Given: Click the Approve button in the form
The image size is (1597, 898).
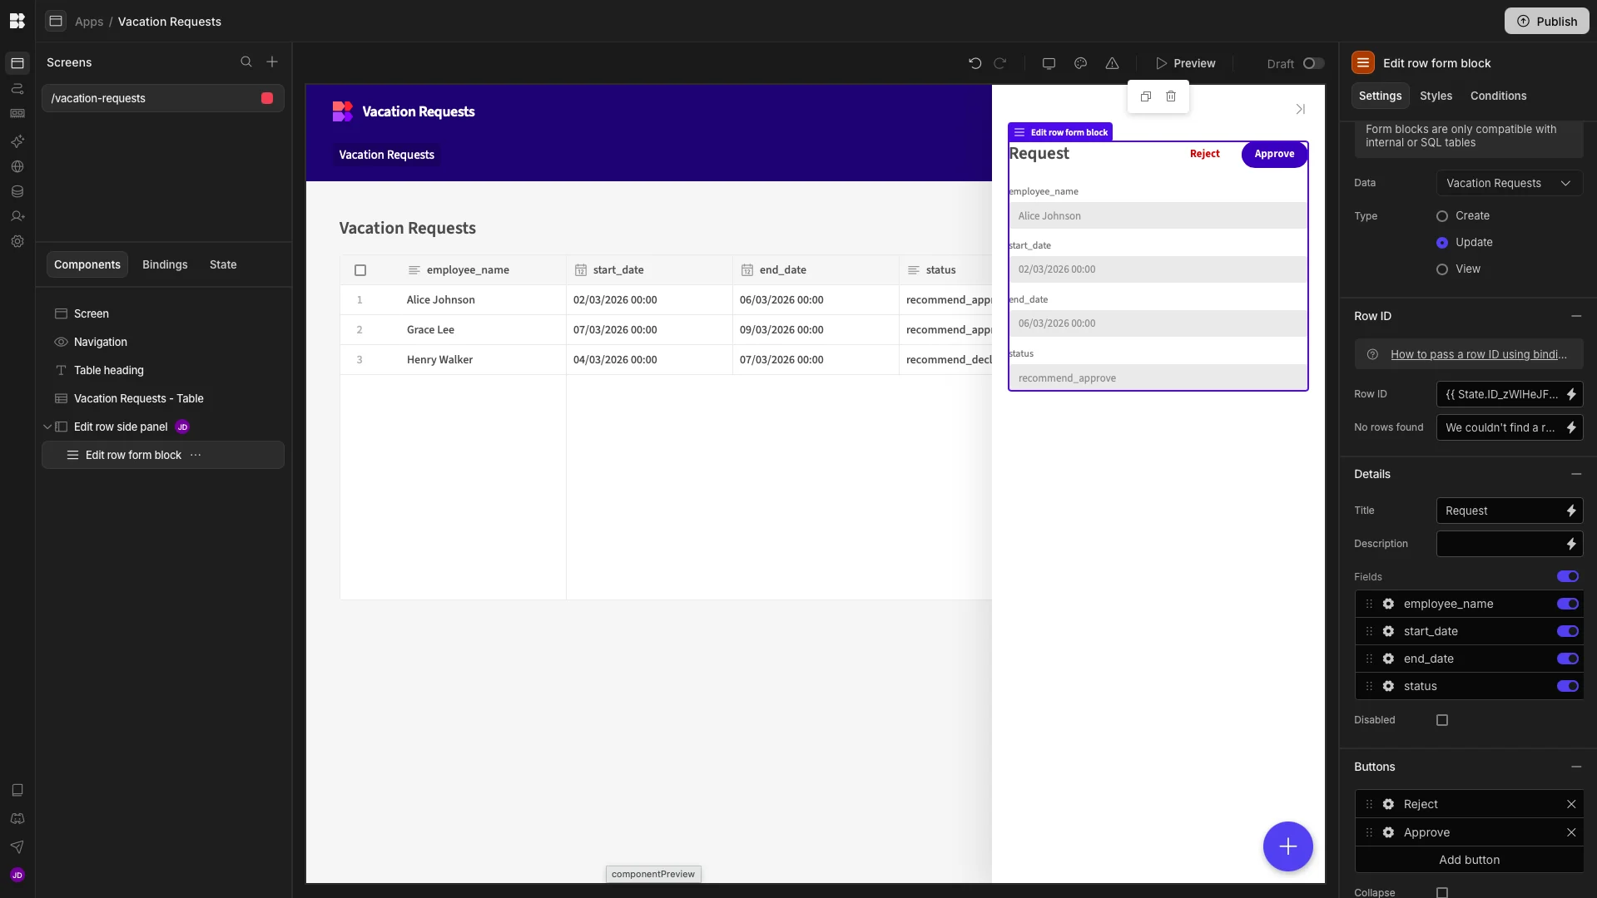Looking at the screenshot, I should point(1274,154).
